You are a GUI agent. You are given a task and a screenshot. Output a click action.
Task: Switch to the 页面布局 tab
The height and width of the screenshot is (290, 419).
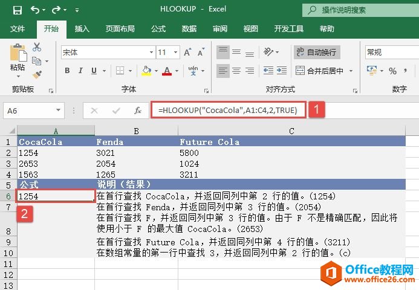(120, 29)
